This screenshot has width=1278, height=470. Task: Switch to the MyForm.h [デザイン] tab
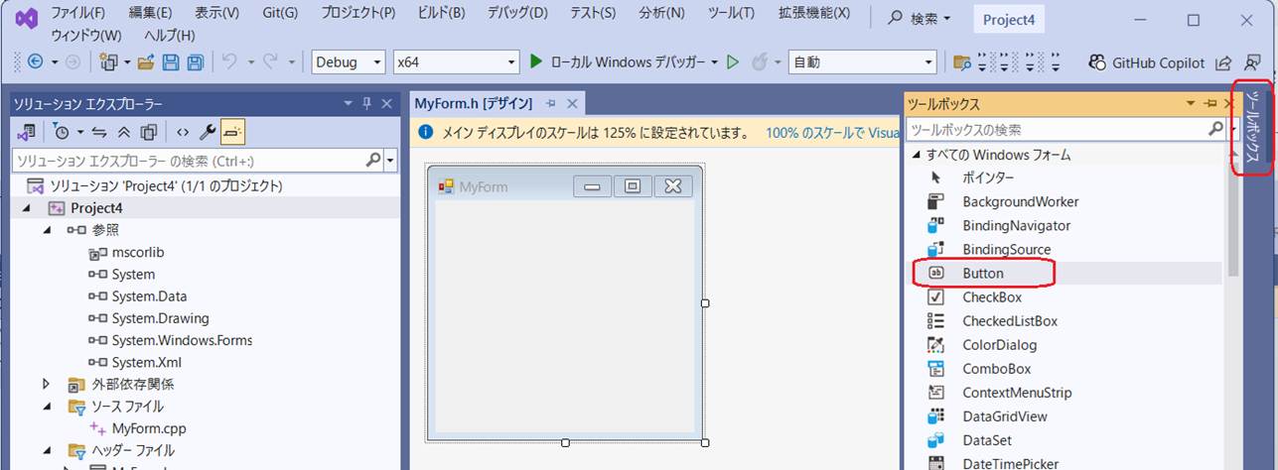(474, 103)
